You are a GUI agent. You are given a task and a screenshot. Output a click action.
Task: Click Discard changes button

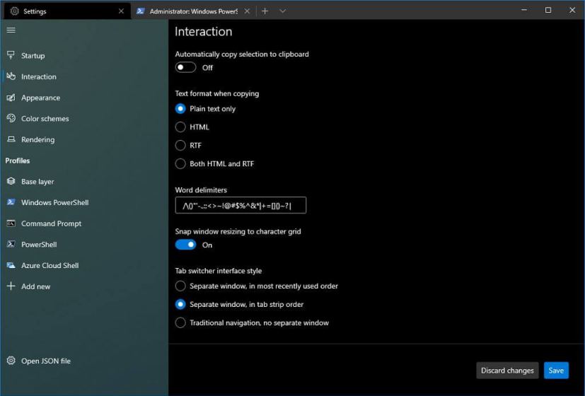(507, 371)
